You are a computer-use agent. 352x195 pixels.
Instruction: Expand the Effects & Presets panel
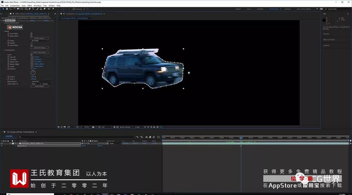point(329,40)
